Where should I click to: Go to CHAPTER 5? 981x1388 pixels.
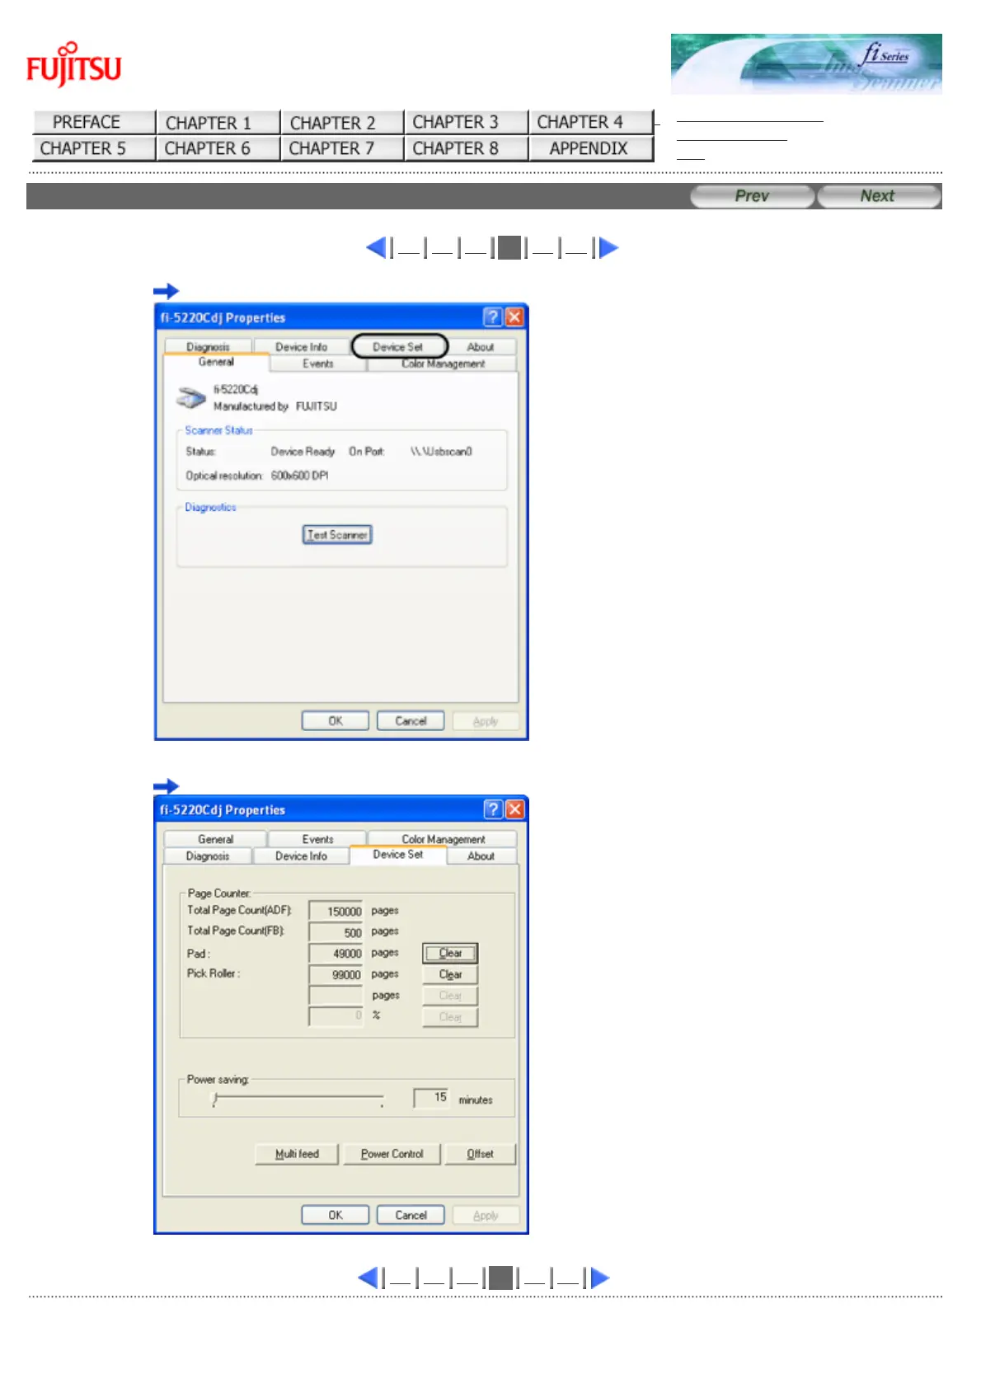pyautogui.click(x=94, y=148)
